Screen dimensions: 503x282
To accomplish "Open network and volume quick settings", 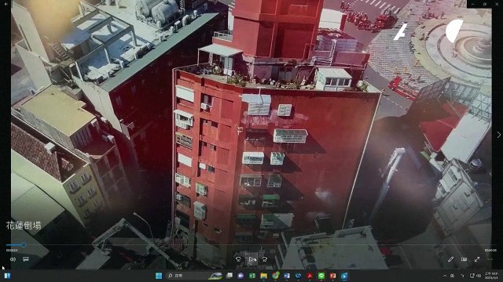I will coord(475,276).
